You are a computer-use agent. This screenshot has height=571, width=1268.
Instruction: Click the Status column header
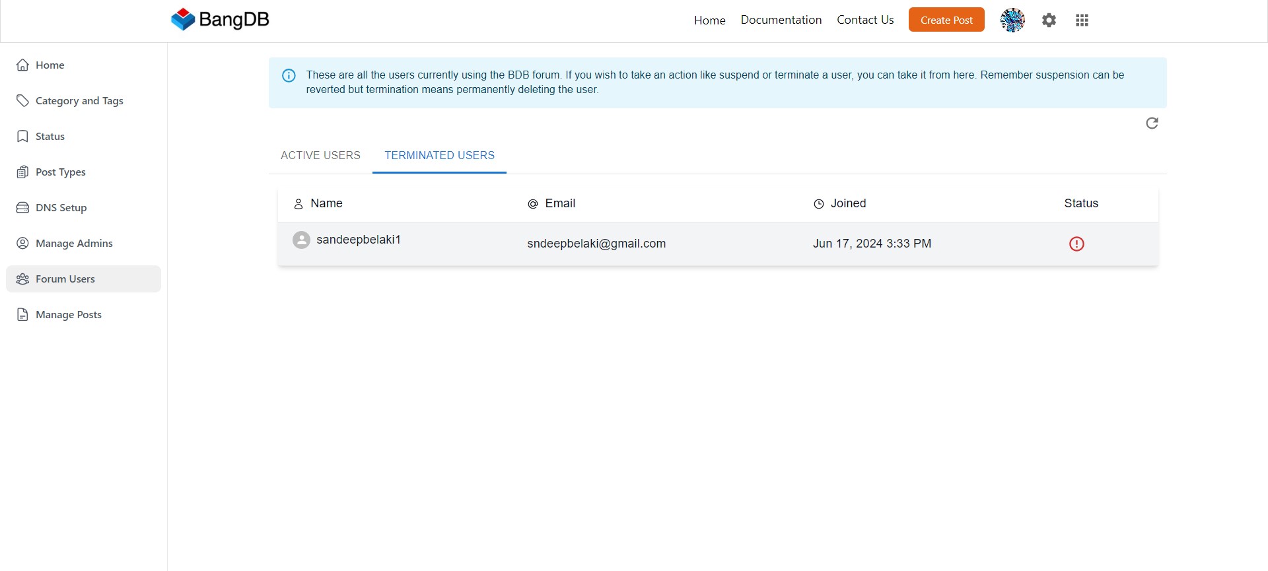tap(1081, 203)
